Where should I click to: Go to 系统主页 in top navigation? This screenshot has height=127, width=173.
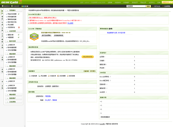pos(135,2)
